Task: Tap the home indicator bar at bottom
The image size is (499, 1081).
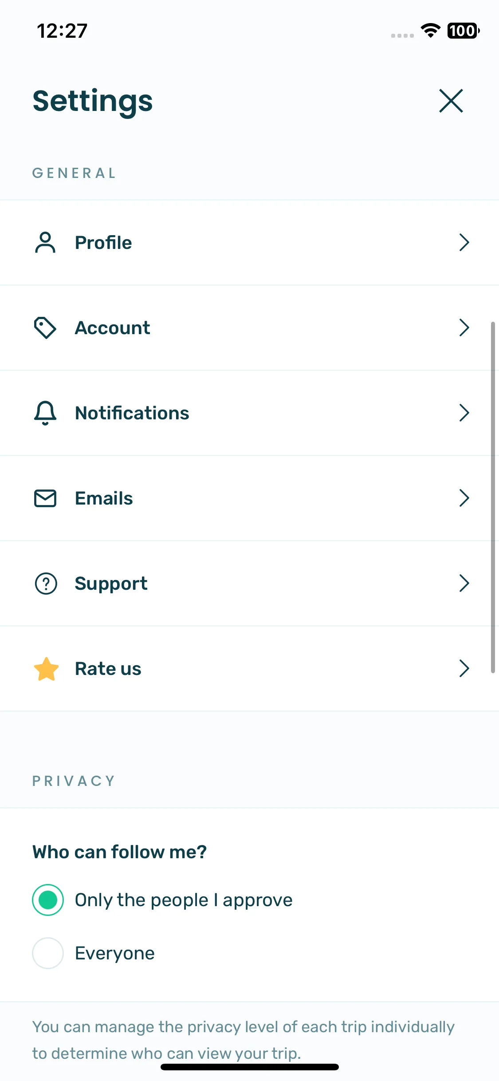Action: (250, 1067)
